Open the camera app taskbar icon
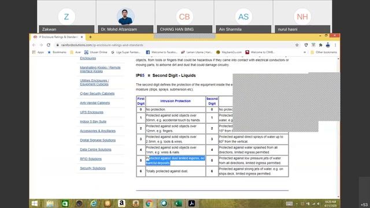370x208 pixels. click(79, 203)
